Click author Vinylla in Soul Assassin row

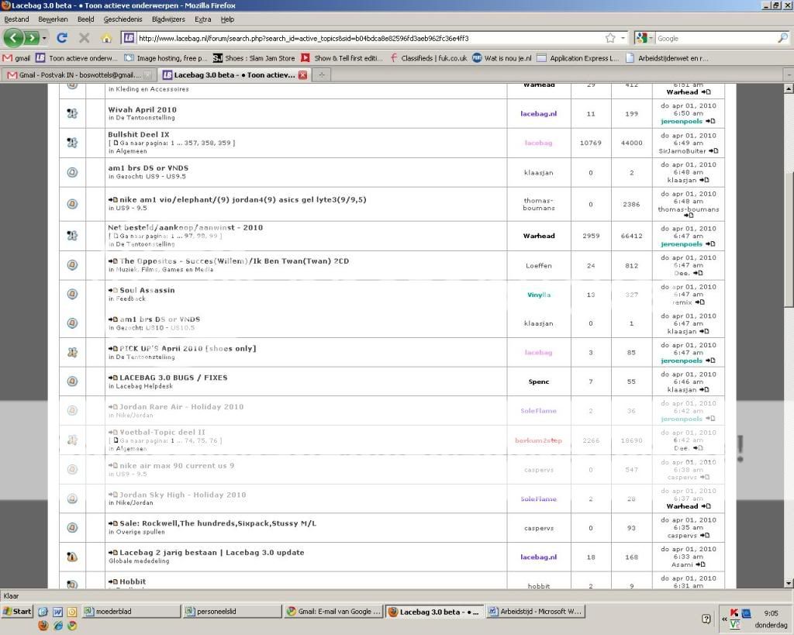coord(539,294)
